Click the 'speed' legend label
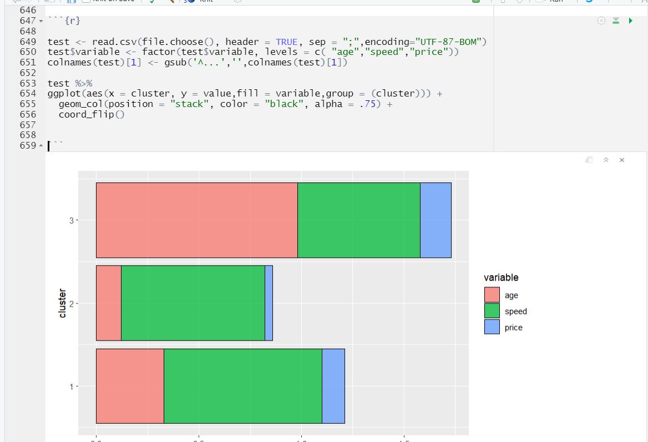The width and height of the screenshot is (648, 442). click(x=516, y=312)
